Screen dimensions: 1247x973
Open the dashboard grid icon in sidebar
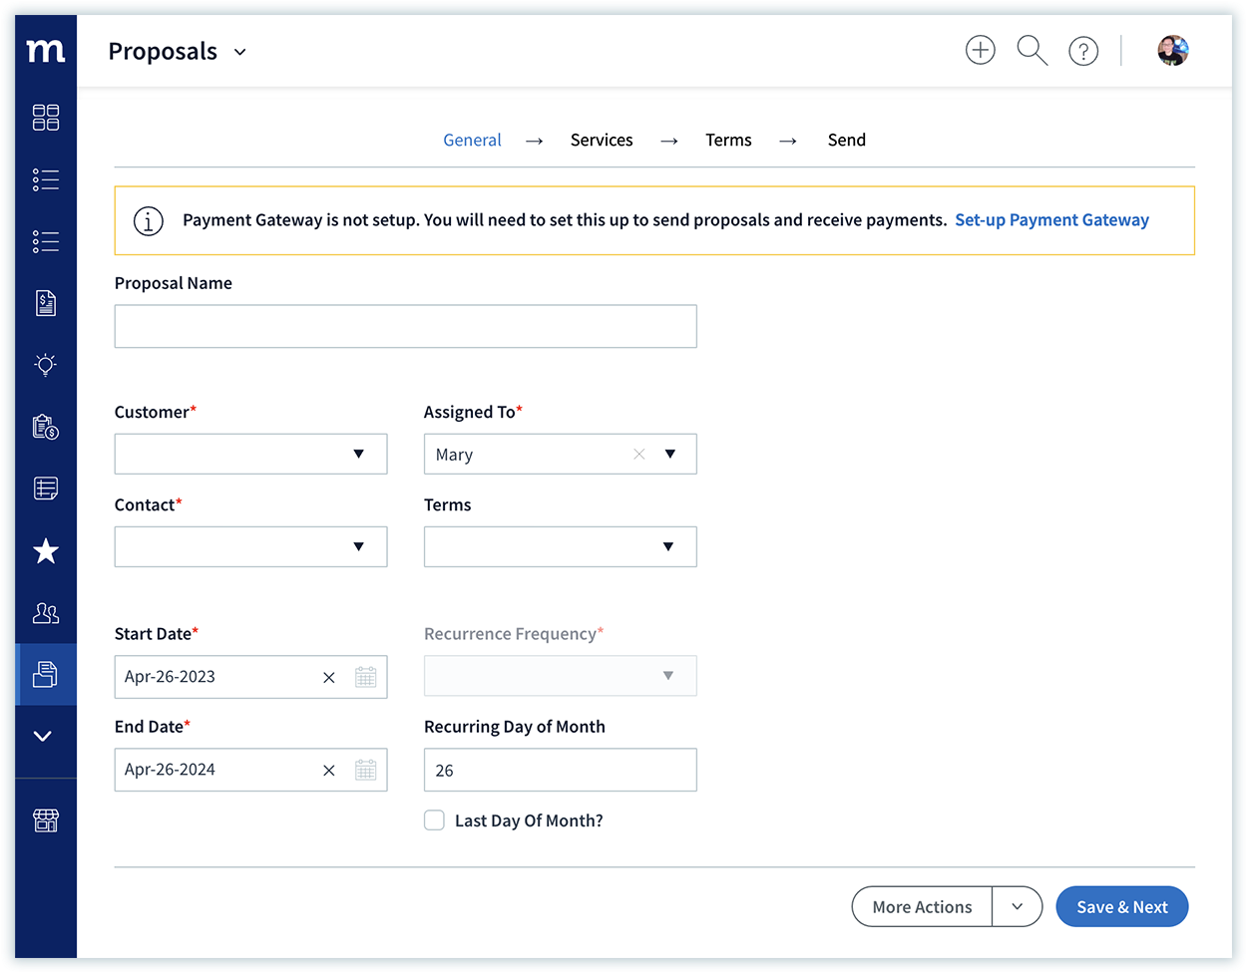click(46, 118)
